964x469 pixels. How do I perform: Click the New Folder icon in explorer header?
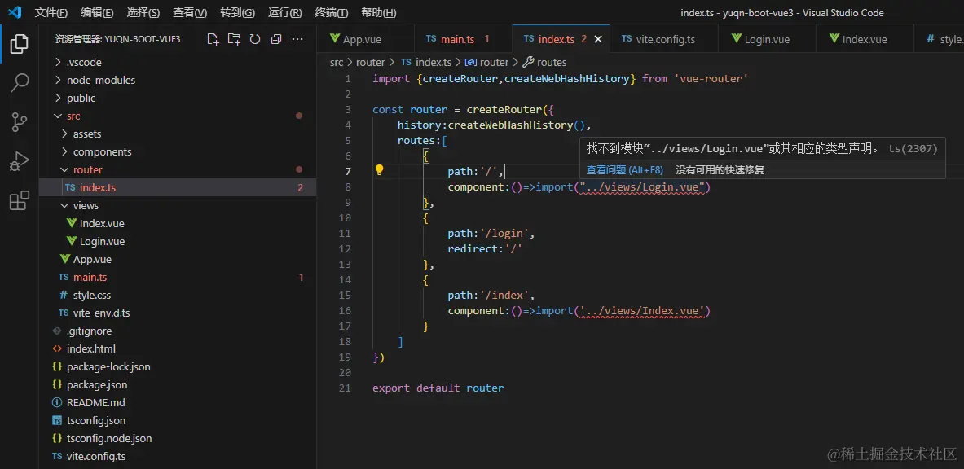(234, 39)
